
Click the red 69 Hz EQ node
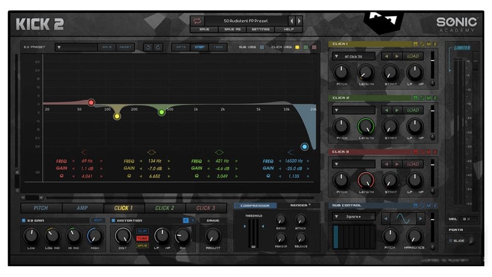(91, 103)
